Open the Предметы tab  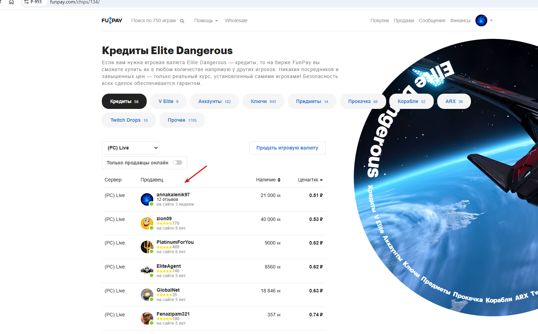[312, 101]
